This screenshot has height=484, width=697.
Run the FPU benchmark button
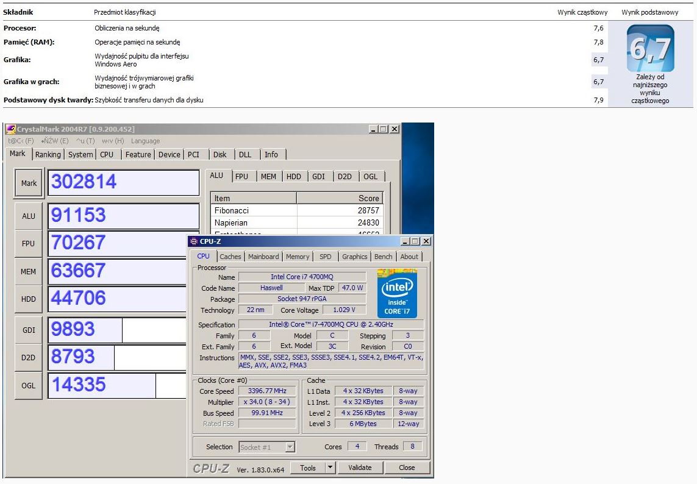pyautogui.click(x=29, y=244)
